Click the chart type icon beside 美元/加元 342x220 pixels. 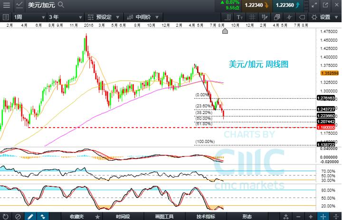(18, 5)
